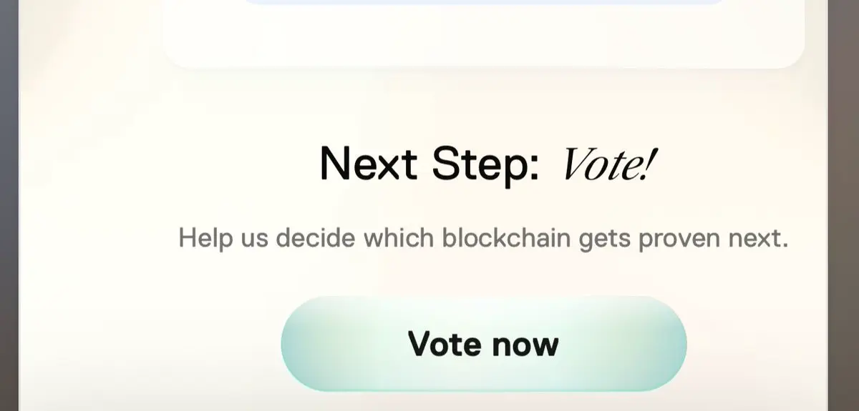Click the dark backdrop left of the panel
859x411 pixels.
tap(9, 205)
